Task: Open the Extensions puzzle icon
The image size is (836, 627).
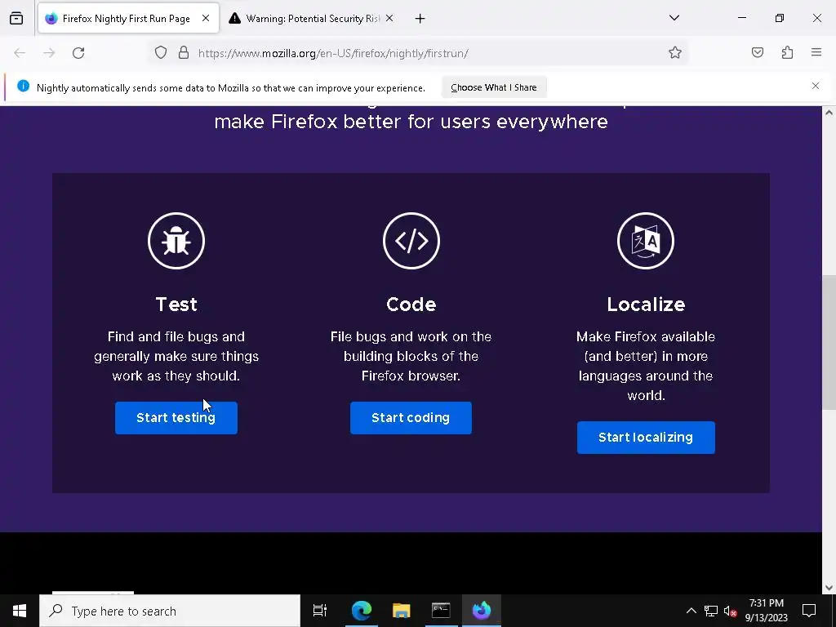Action: pos(788,53)
